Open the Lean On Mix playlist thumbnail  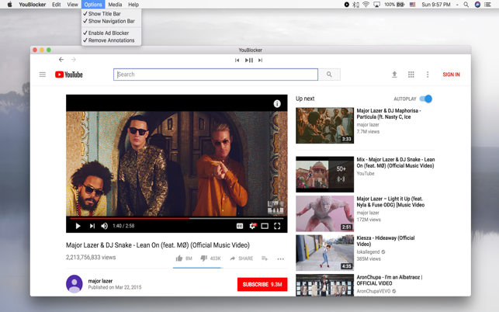pyautogui.click(x=324, y=175)
